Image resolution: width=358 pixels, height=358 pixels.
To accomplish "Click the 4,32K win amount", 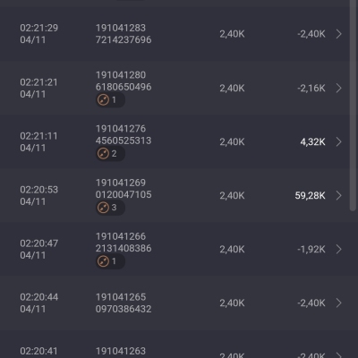I will click(x=312, y=141).
